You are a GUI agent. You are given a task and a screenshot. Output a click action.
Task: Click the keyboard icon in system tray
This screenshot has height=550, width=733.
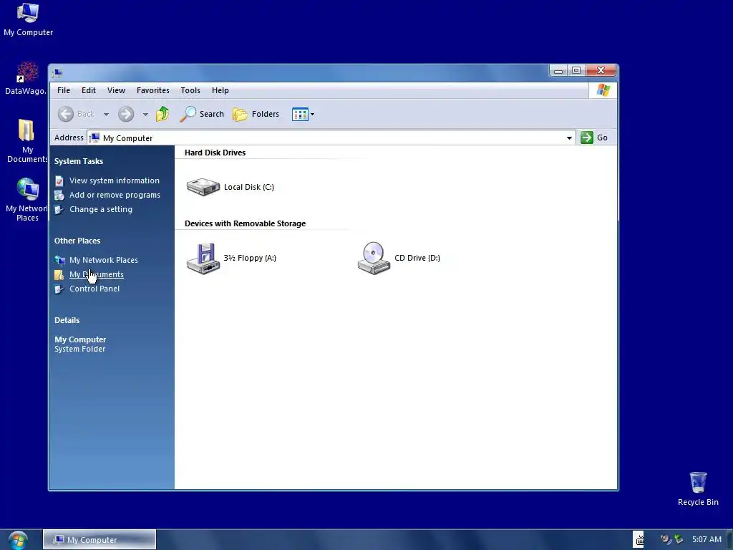point(639,539)
